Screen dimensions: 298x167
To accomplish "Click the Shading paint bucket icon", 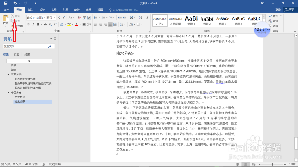I will point(131,24).
